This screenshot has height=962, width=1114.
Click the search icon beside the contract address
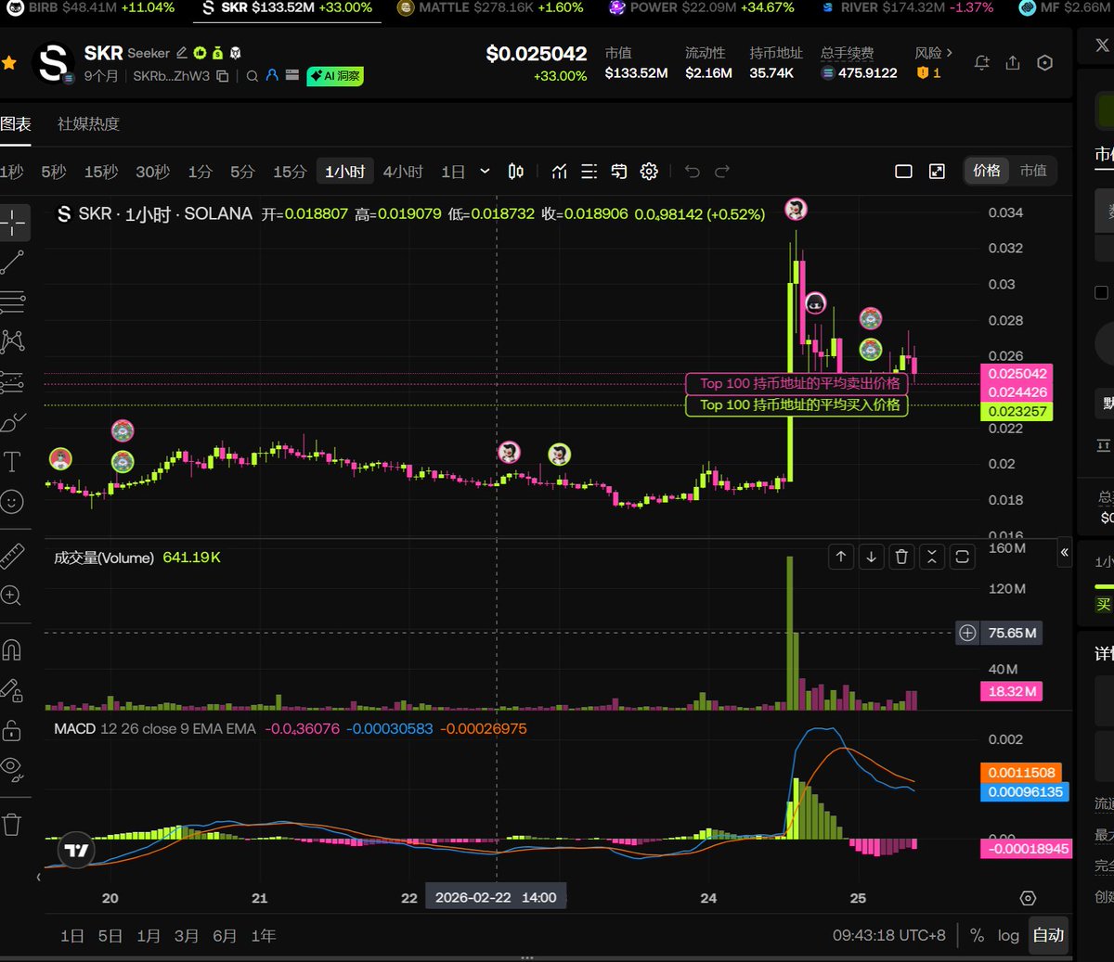pyautogui.click(x=253, y=76)
